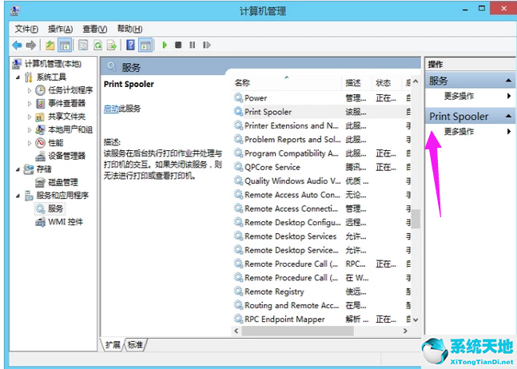
Task: Open the Help toolbar icon
Action: [130, 46]
